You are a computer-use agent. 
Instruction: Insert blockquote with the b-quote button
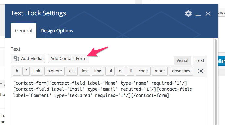[54, 71]
